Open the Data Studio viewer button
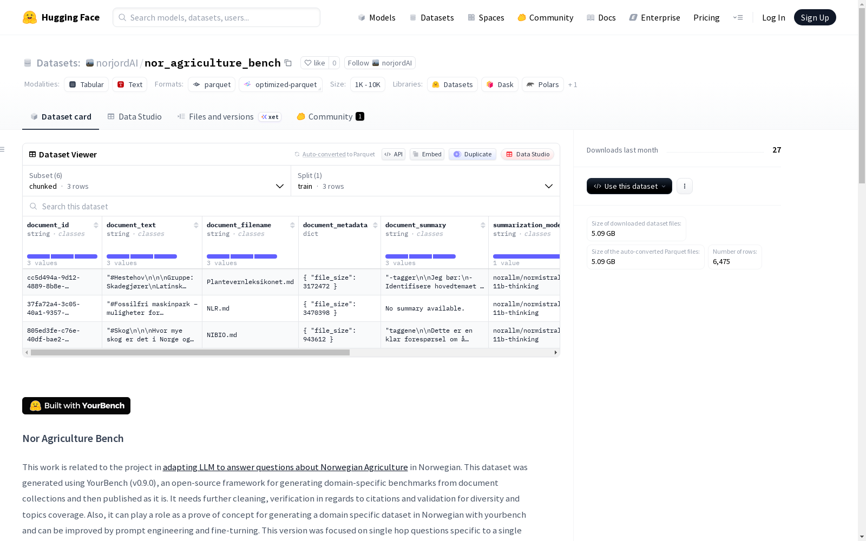The image size is (866, 541). 528,154
